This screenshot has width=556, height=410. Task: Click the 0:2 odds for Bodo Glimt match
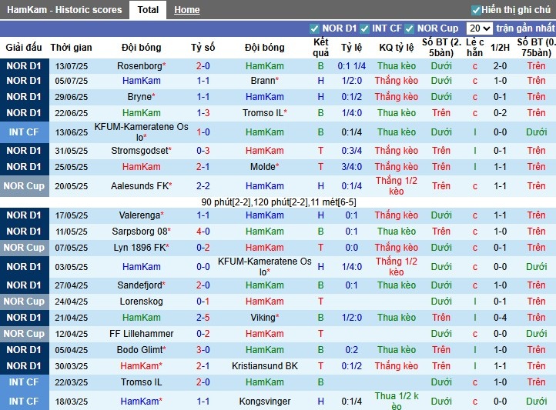(351, 350)
